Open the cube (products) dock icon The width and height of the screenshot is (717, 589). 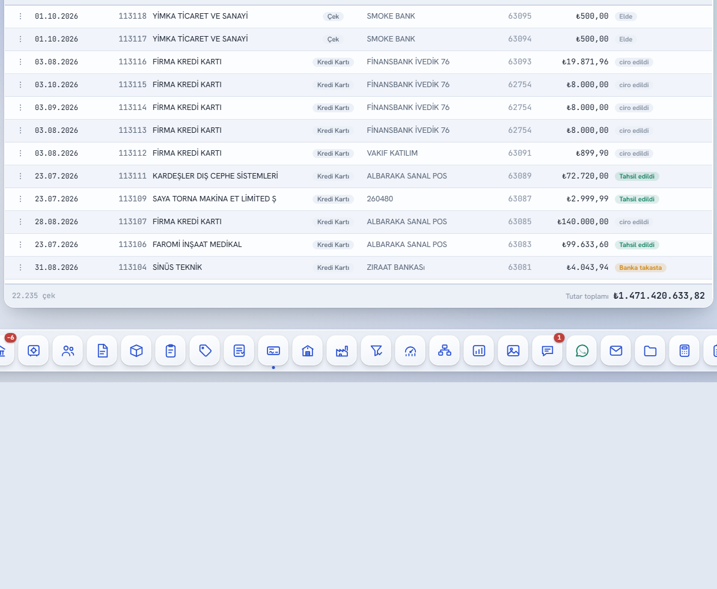click(x=136, y=351)
